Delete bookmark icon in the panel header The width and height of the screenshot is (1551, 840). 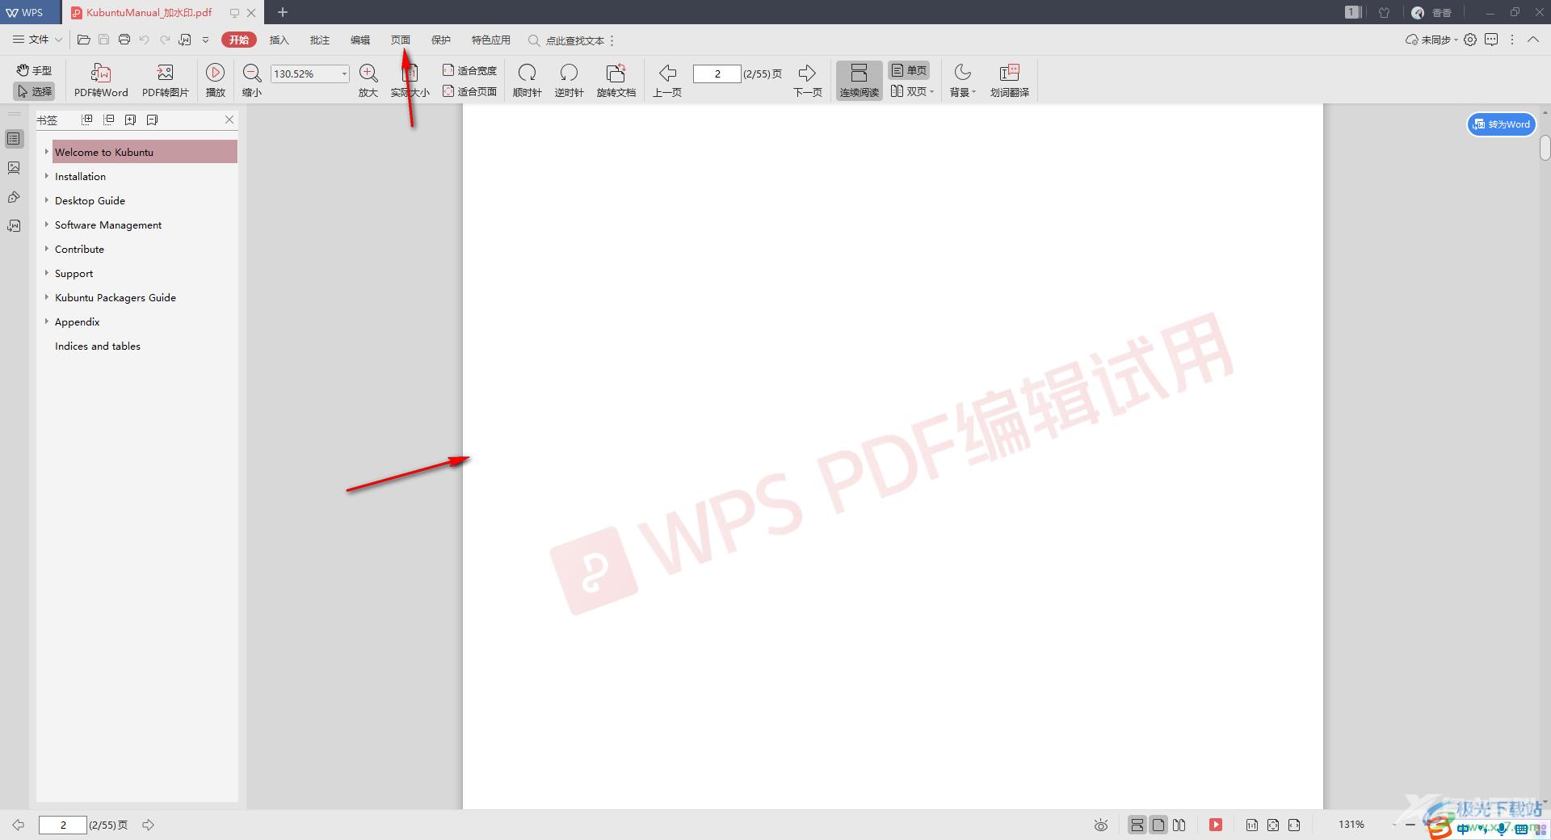[152, 120]
